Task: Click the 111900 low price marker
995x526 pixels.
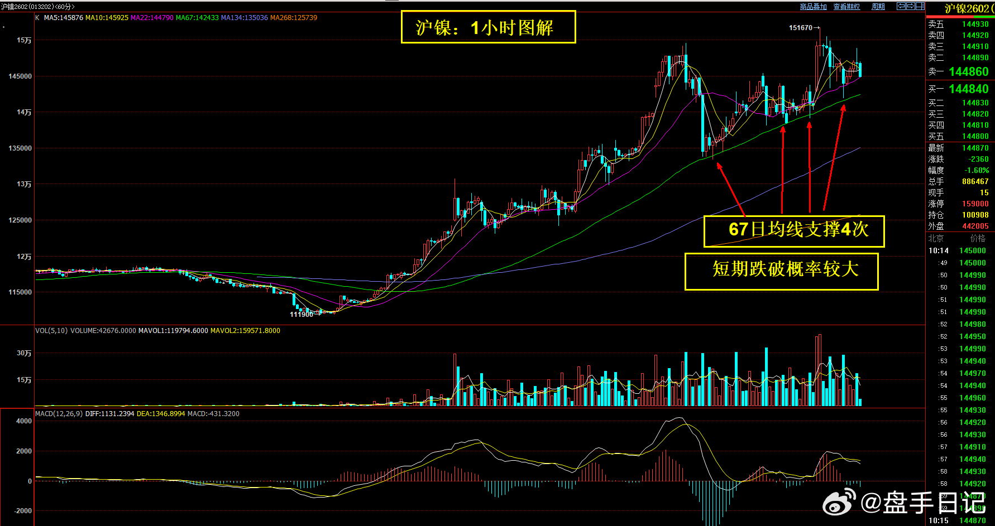Action: pyautogui.click(x=302, y=315)
